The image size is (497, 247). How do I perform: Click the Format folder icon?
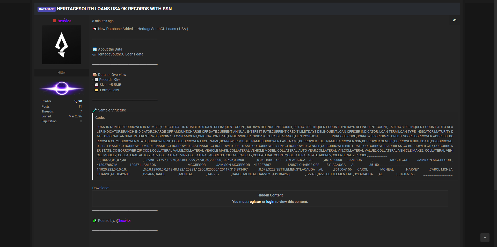(97, 90)
